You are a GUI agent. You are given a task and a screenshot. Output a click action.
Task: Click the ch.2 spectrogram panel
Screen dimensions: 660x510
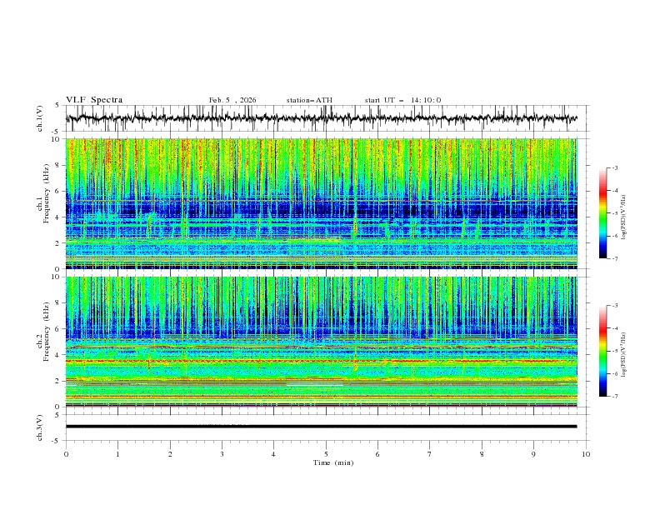tap(322, 342)
